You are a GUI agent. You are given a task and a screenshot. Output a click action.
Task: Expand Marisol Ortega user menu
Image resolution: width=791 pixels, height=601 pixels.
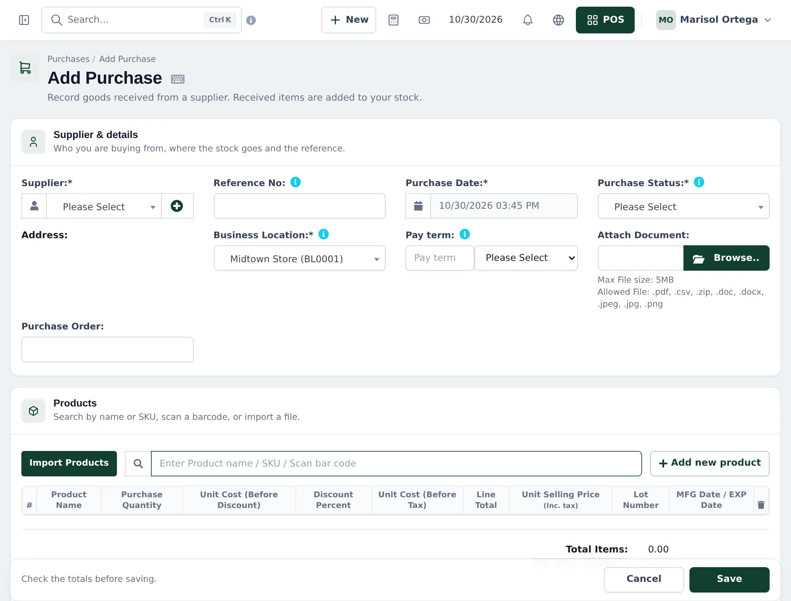(x=714, y=20)
